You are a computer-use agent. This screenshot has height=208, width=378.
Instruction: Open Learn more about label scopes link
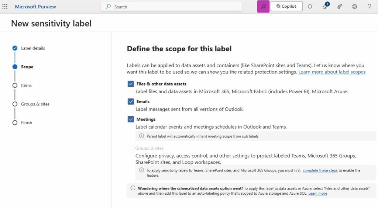(x=332, y=72)
